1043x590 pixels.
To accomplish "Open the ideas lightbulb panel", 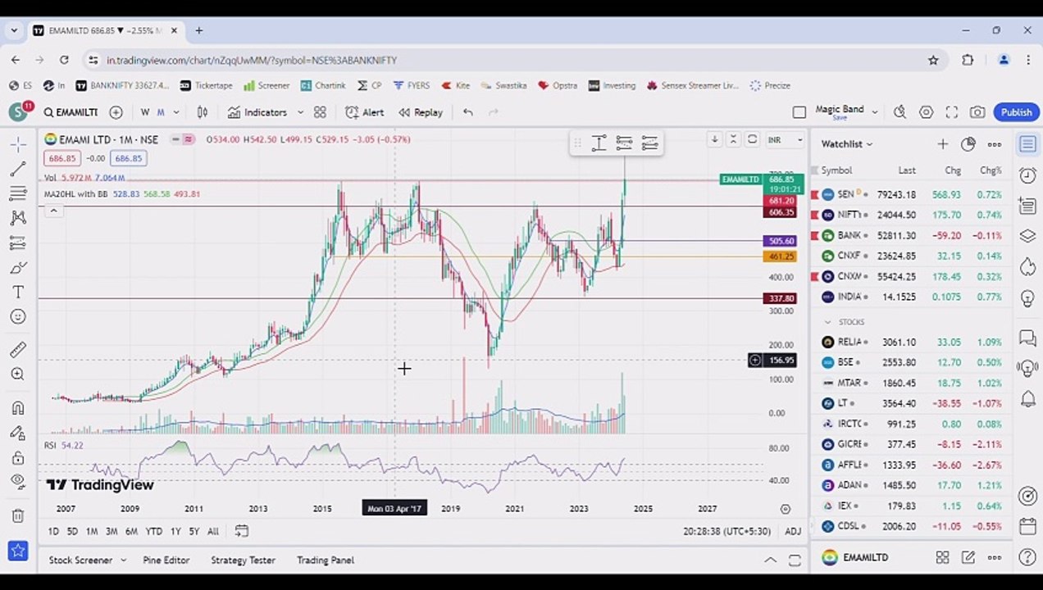I will (x=1027, y=297).
